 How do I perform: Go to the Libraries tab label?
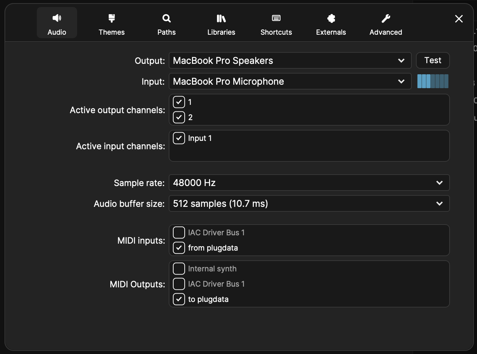click(221, 32)
